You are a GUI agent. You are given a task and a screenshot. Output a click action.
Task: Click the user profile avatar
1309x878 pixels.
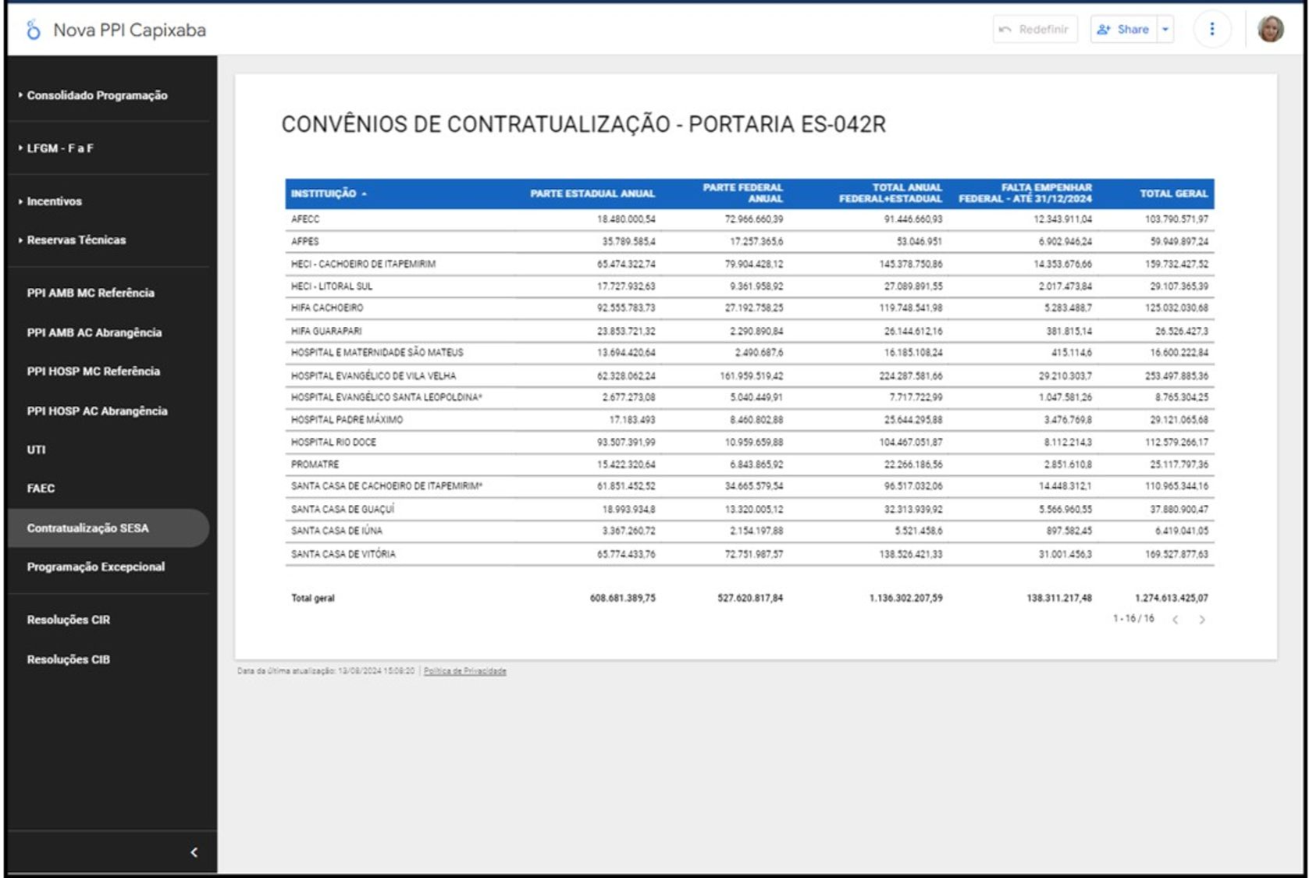[x=1270, y=30]
